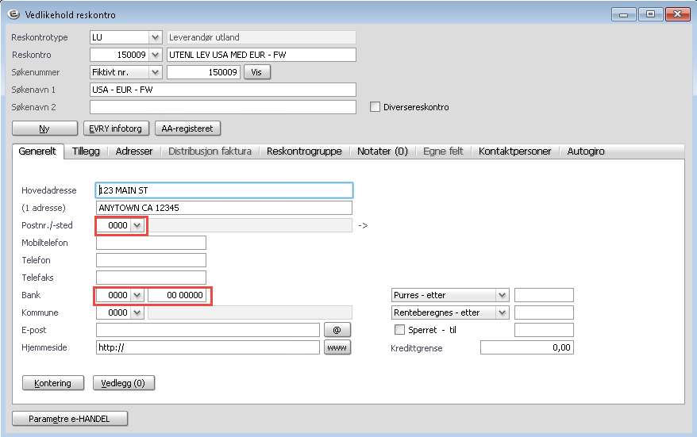The width and height of the screenshot is (697, 437).
Task: Maximize the Vedlikehold reskontro window
Action: [651, 14]
